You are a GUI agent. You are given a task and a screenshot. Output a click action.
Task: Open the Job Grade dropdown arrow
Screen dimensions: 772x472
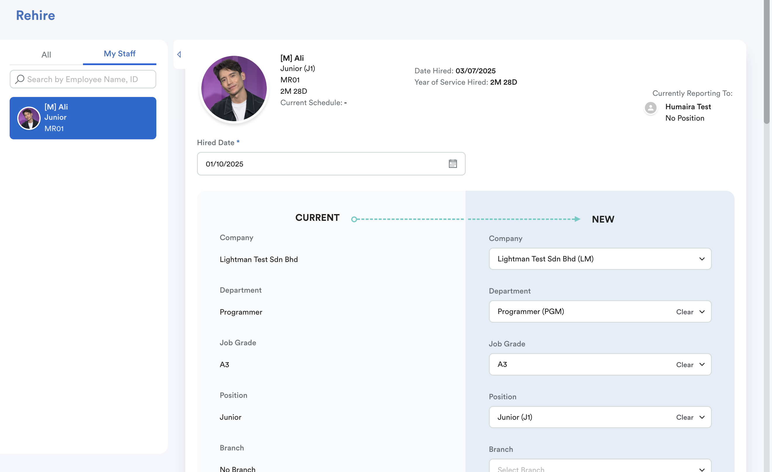(702, 364)
